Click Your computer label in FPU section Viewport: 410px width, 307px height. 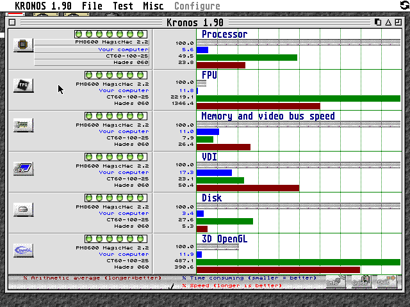click(124, 91)
